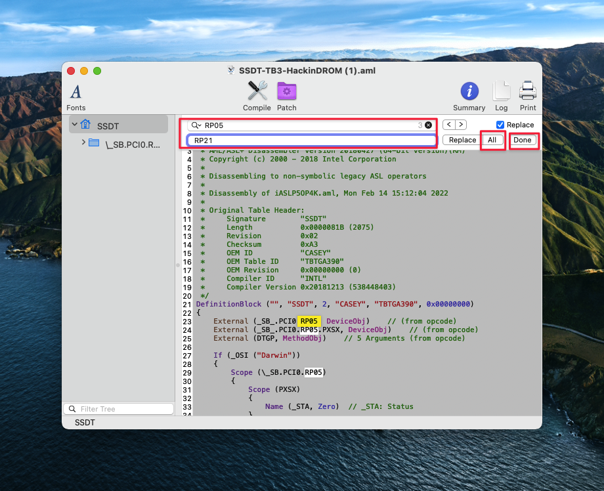The image size is (604, 491).
Task: Go to previous search match
Action: pos(448,125)
